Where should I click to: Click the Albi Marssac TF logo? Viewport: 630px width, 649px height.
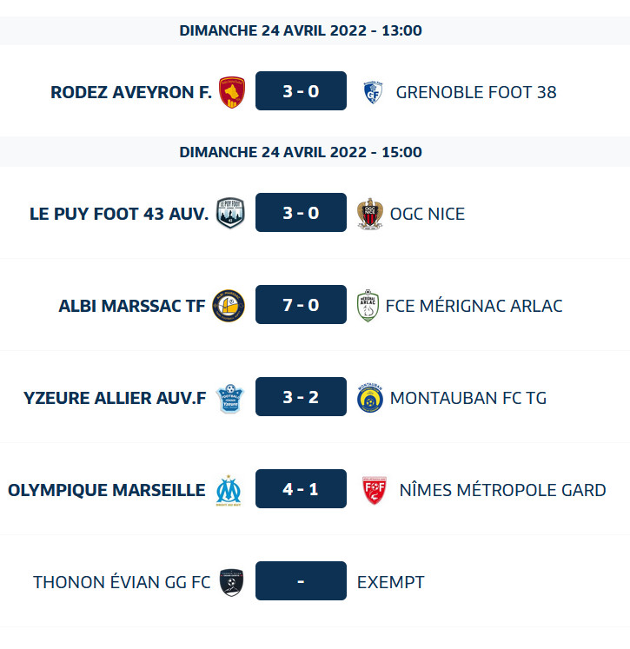click(229, 305)
